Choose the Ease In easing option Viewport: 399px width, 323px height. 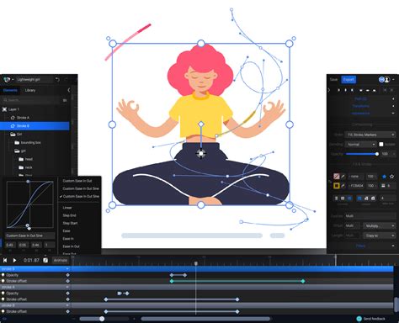pyautogui.click(x=68, y=239)
